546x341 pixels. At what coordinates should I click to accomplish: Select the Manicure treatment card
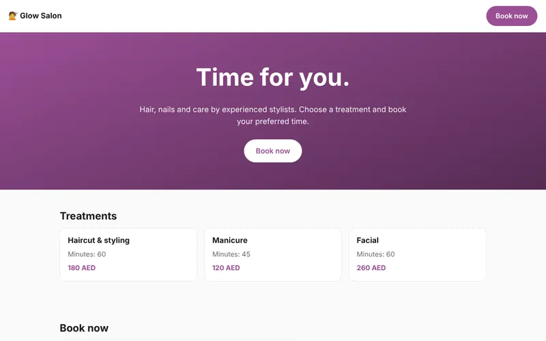click(272, 254)
